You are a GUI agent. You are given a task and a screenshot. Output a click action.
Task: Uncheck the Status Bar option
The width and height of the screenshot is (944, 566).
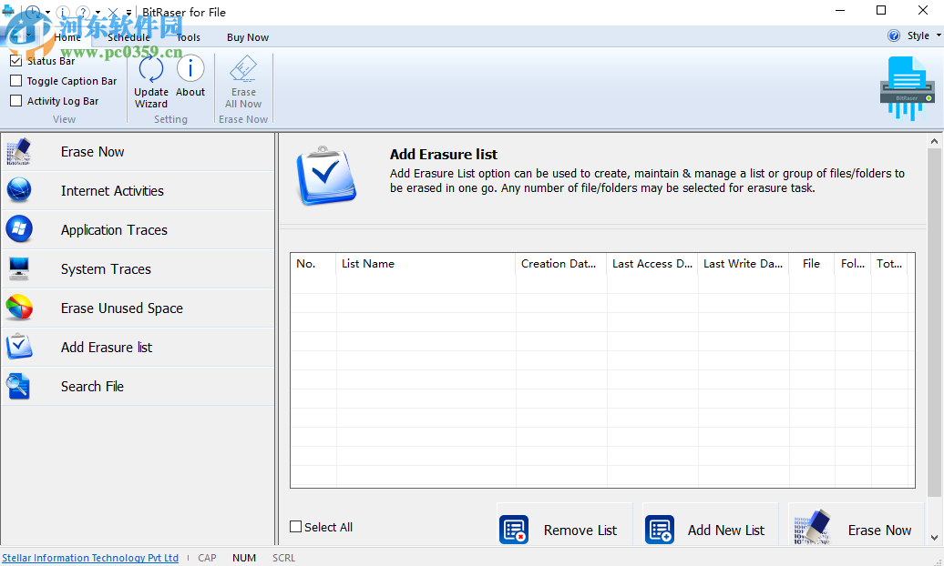[15, 60]
